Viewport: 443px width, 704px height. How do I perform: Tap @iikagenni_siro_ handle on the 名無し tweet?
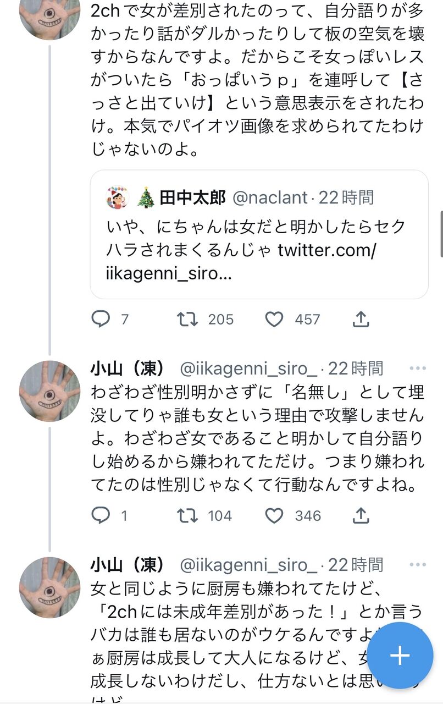coord(248,368)
